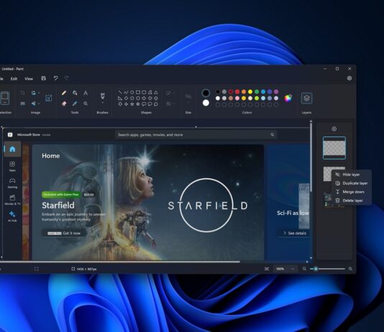
Task: Pick the Five-point star shape
Action: (x=132, y=104)
